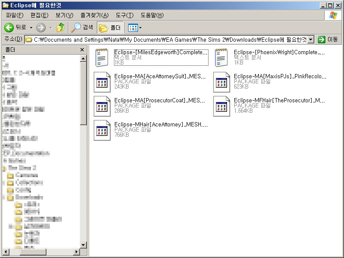344x258 pixels.
Task: Select the AceAttorneySuit package file icon
Action: 102,82
